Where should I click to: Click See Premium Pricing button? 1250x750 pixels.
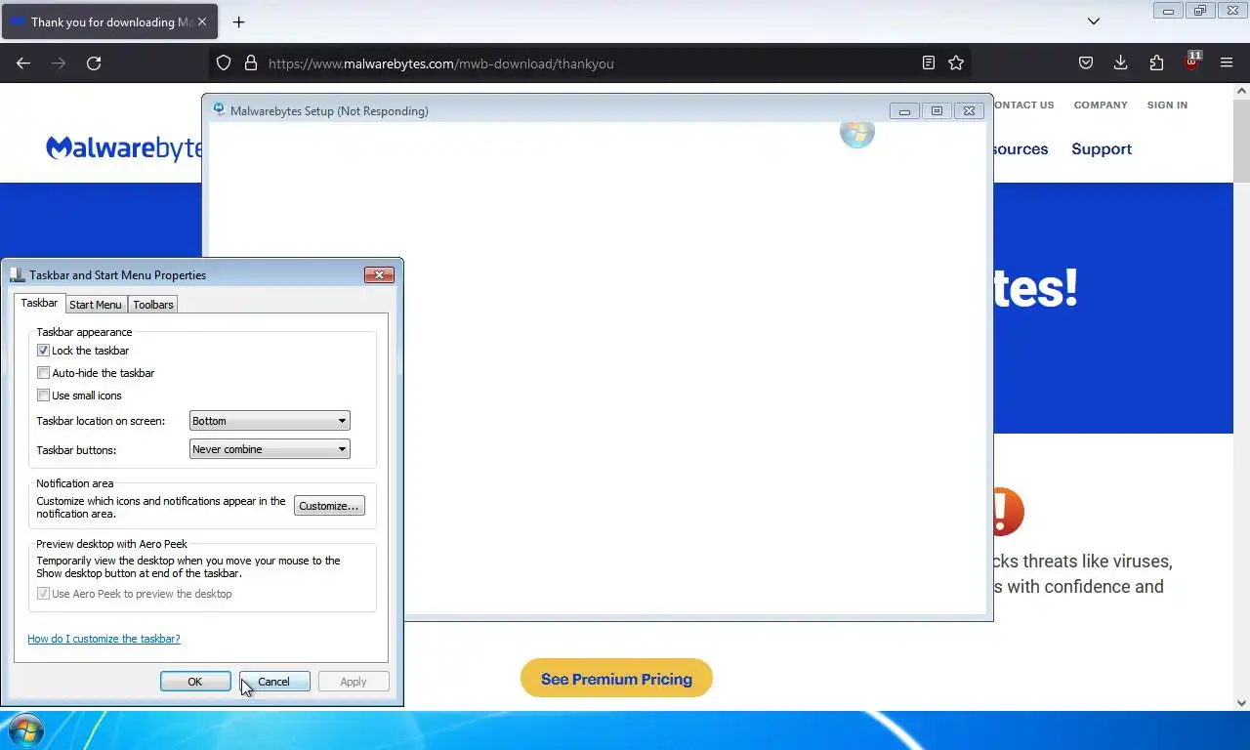pos(616,679)
